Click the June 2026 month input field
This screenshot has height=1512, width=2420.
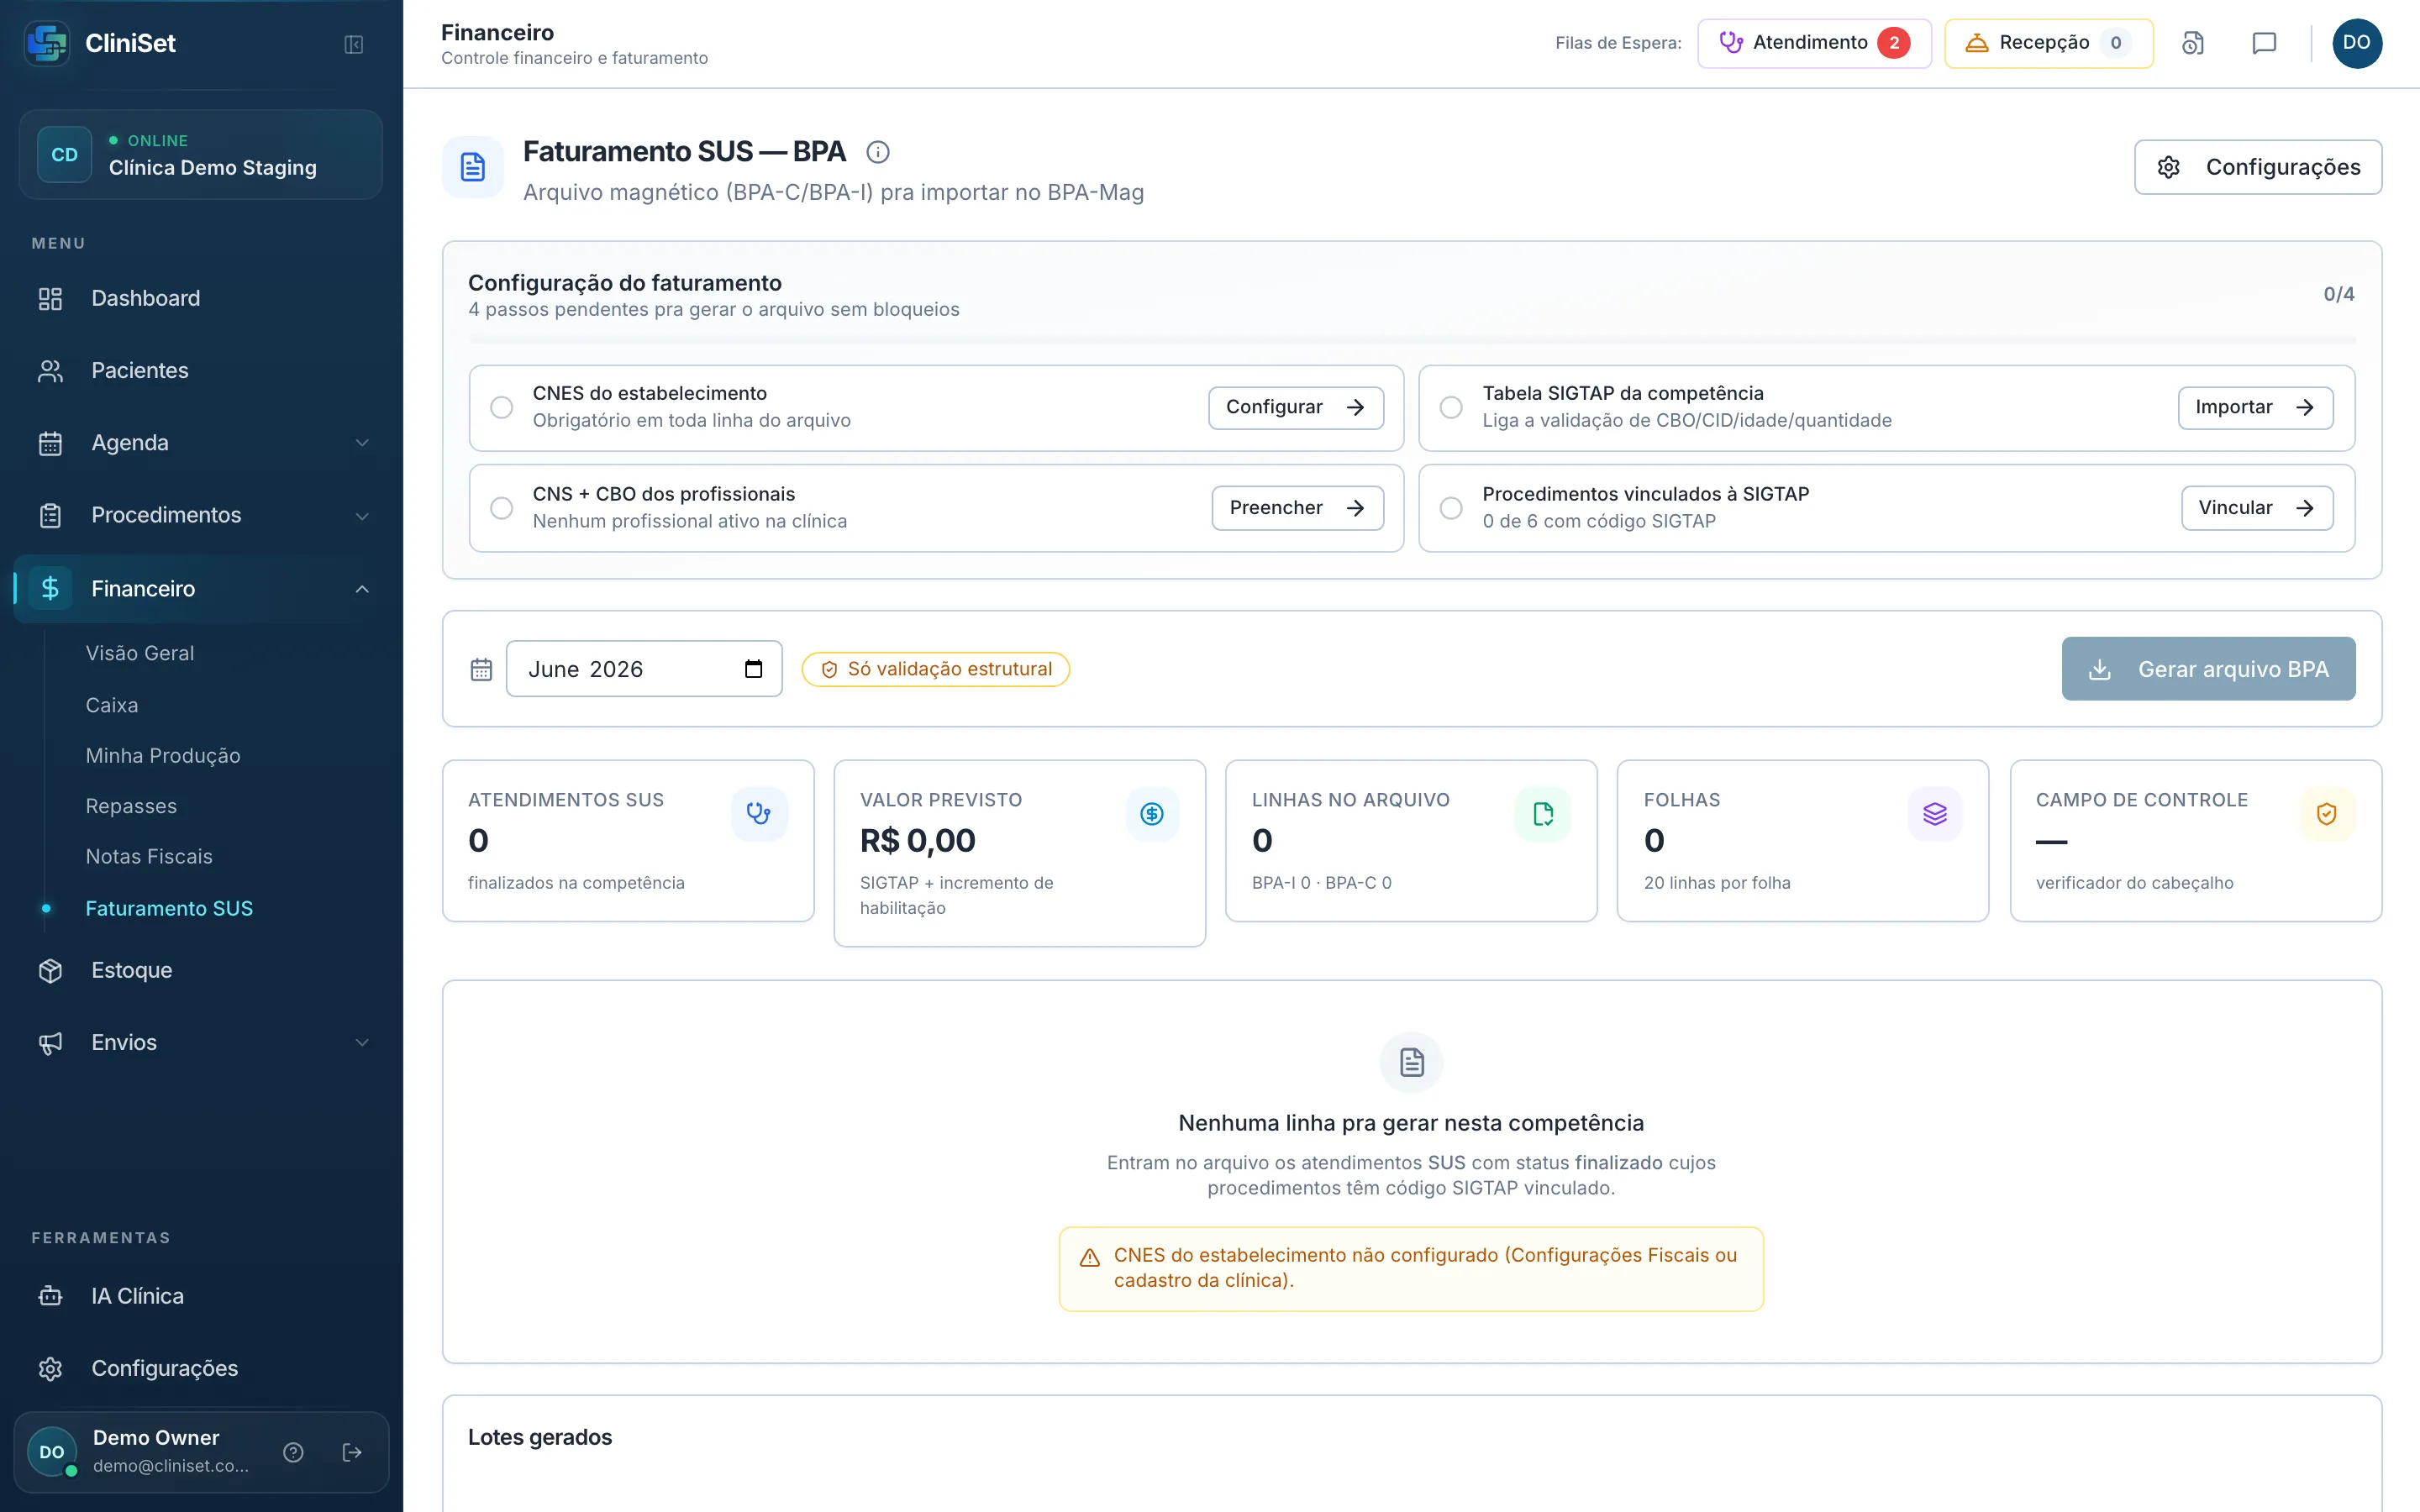click(644, 669)
